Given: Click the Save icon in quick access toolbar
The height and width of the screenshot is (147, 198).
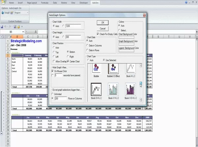Looking at the screenshot, I should [x=2, y=26].
